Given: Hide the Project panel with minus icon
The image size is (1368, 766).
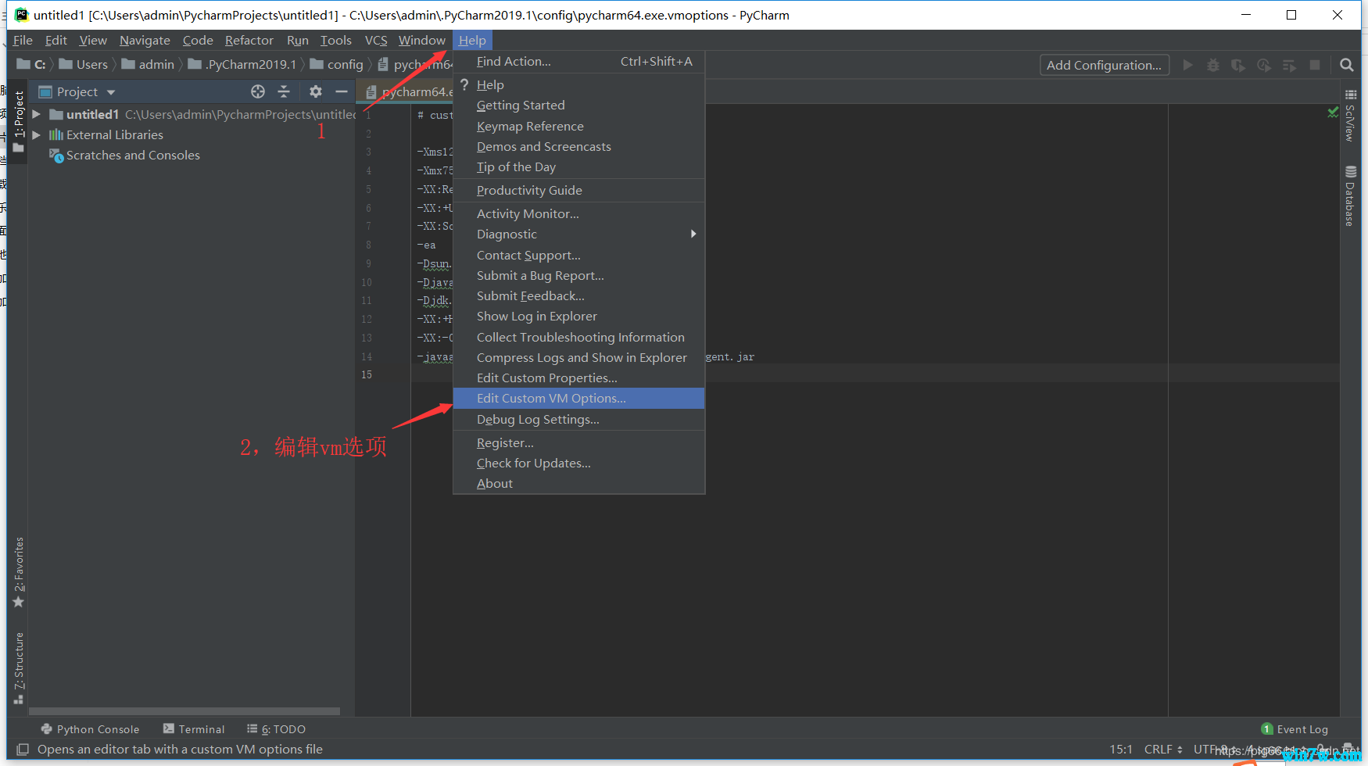Looking at the screenshot, I should point(342,91).
